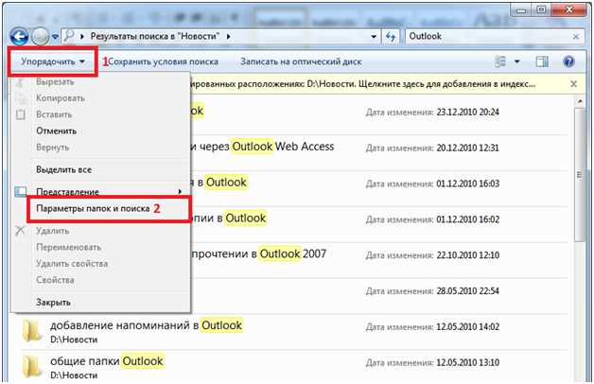Image resolution: width=594 pixels, height=384 pixels.
Task: Expand the view options dropdown arrow
Action: (x=517, y=61)
